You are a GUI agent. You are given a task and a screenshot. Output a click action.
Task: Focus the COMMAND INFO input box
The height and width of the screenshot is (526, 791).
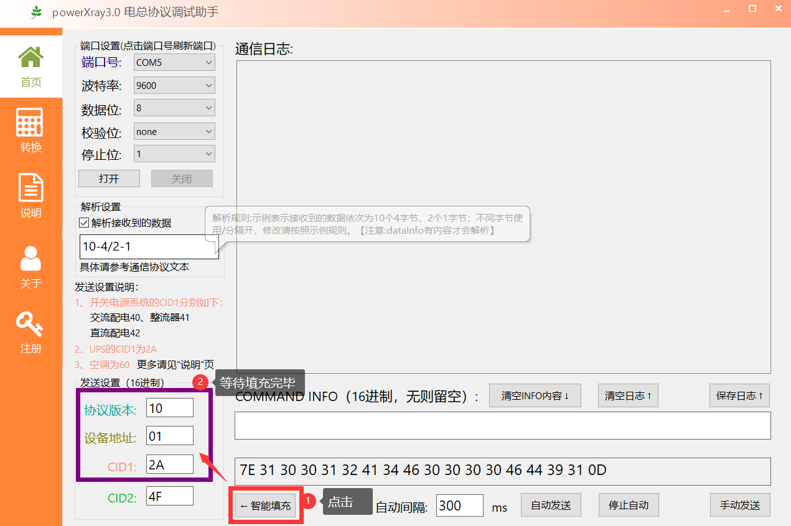(502, 426)
